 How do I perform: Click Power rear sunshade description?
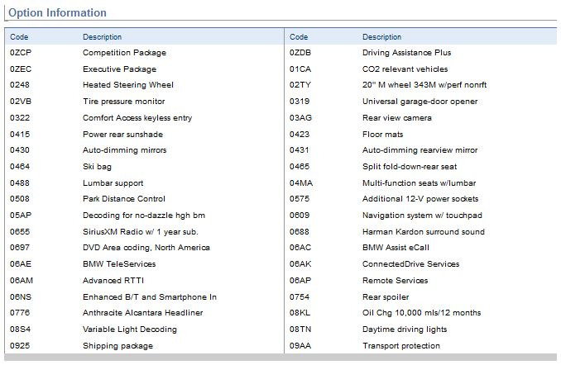pyautogui.click(x=122, y=135)
